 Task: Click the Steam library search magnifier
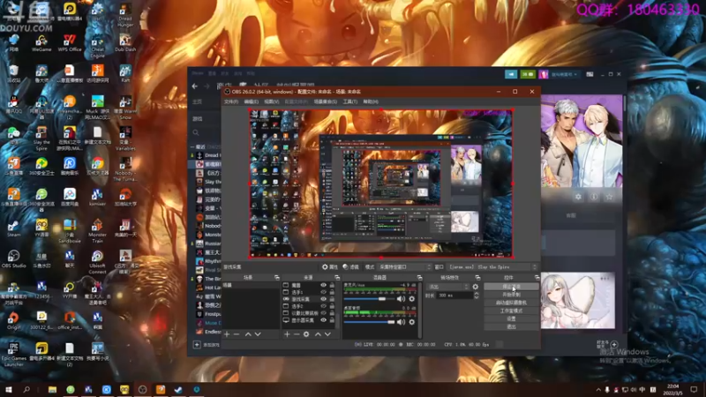[196, 133]
